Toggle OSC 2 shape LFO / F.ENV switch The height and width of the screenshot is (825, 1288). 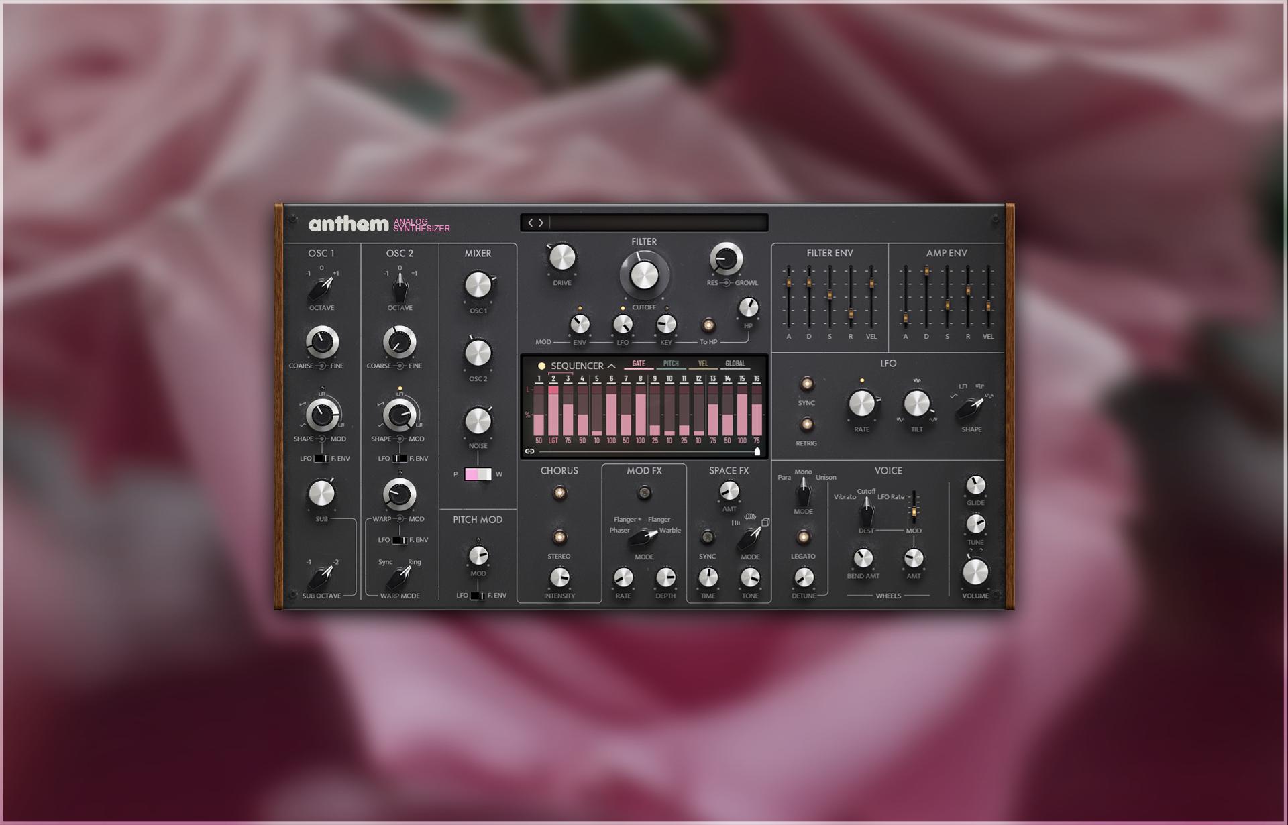click(x=399, y=459)
